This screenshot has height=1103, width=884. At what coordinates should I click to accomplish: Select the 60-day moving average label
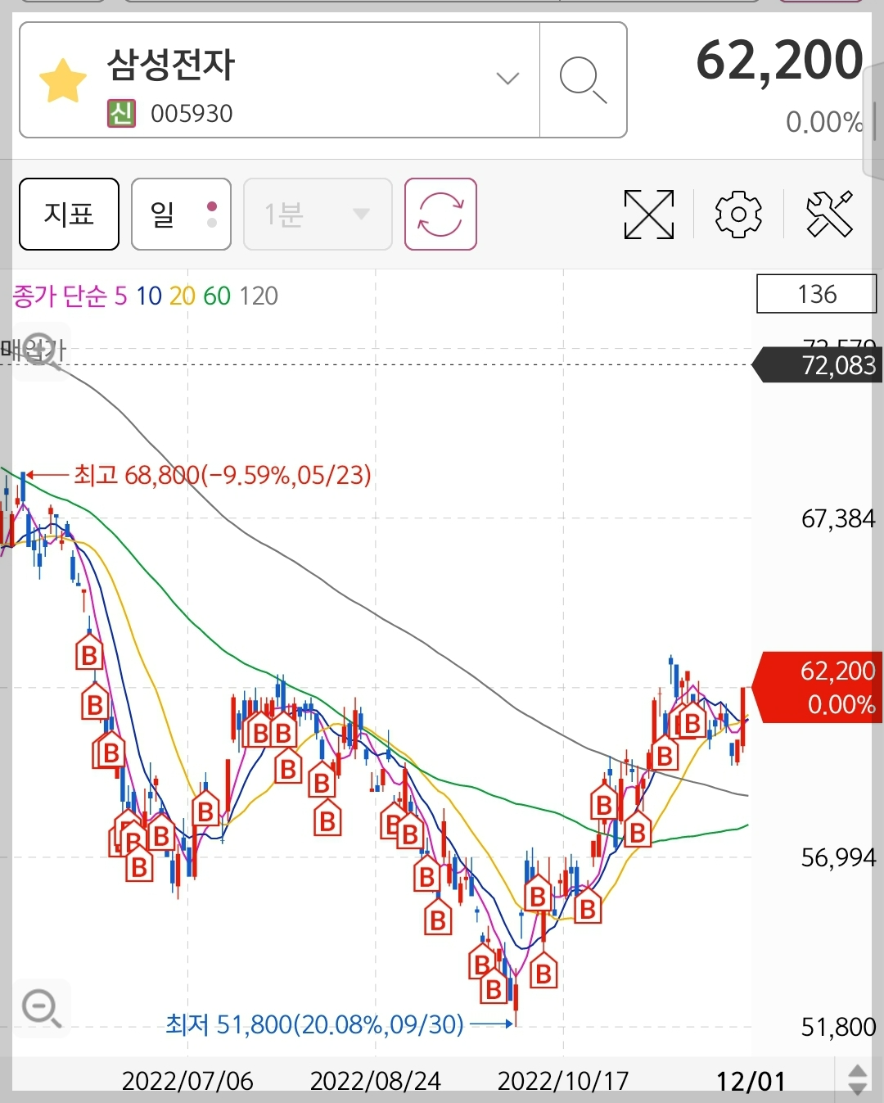point(217,296)
